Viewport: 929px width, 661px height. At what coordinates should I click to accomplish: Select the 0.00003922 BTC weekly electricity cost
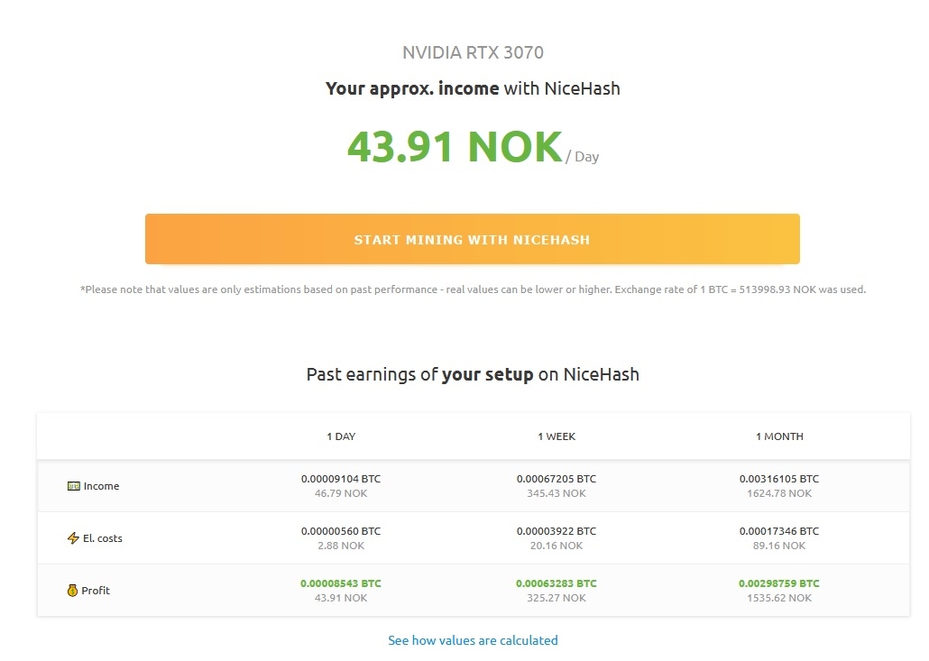tap(556, 531)
